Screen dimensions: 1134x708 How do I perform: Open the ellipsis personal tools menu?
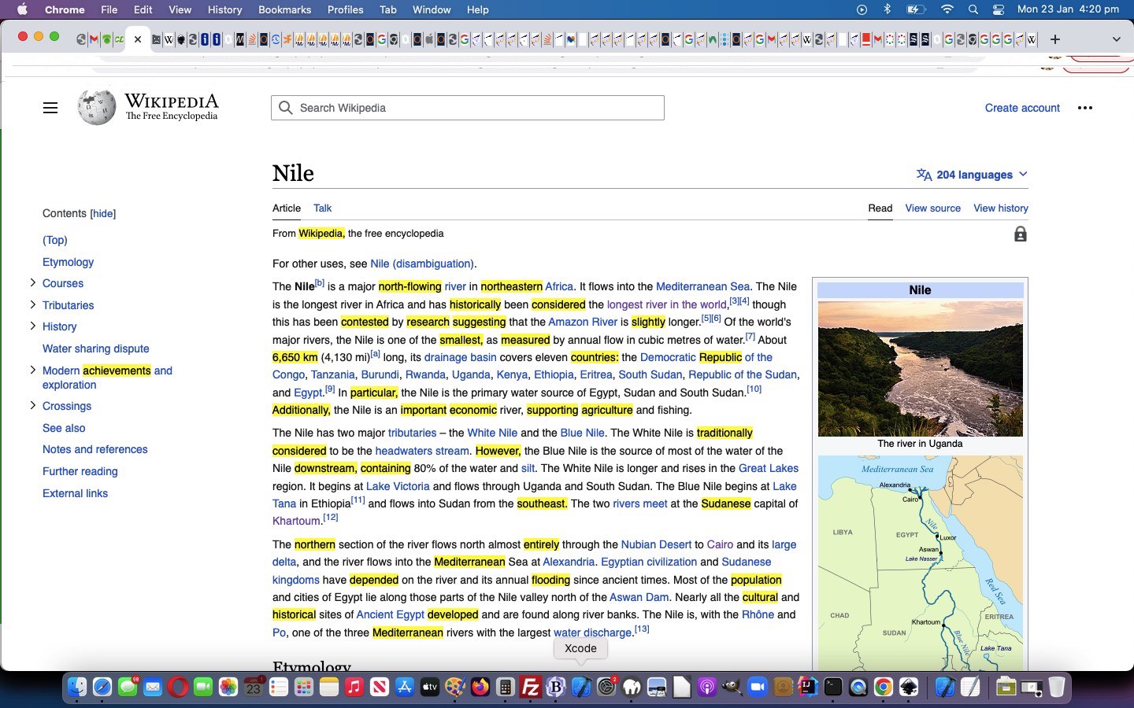1085,108
